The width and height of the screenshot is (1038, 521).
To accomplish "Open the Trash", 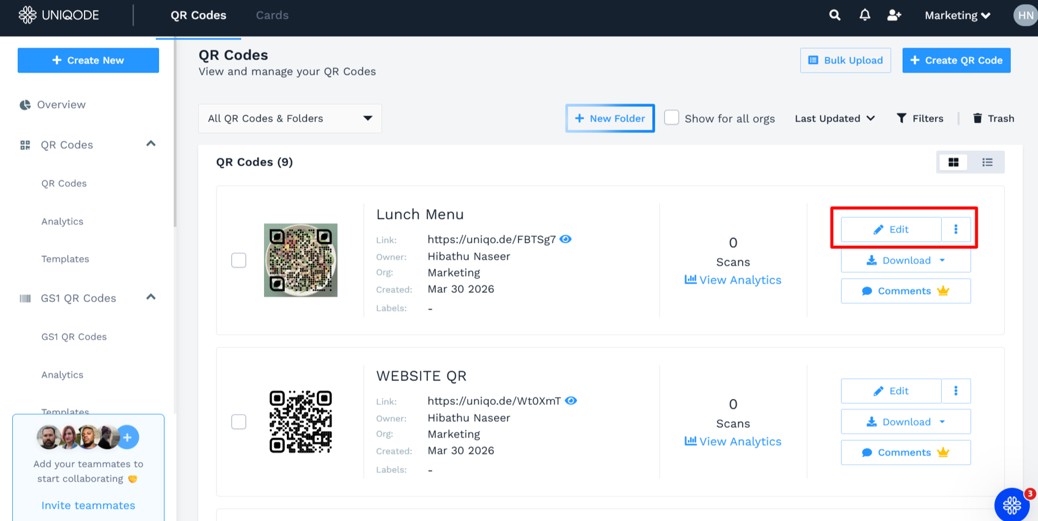I will [993, 119].
